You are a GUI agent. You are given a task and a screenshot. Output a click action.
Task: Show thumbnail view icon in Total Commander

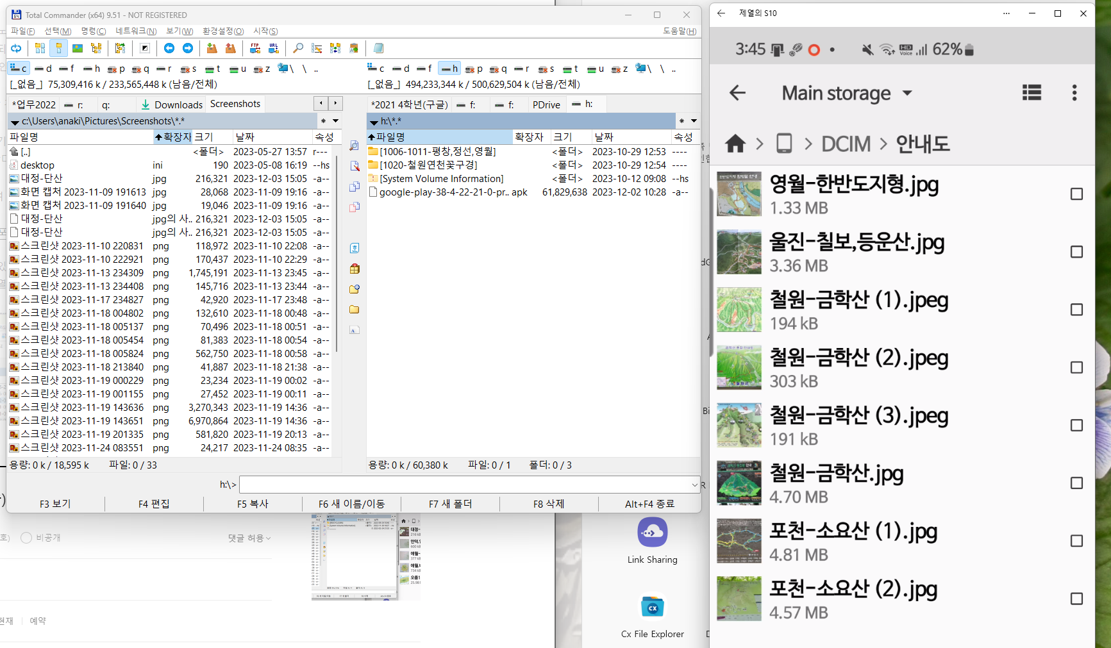tap(78, 48)
